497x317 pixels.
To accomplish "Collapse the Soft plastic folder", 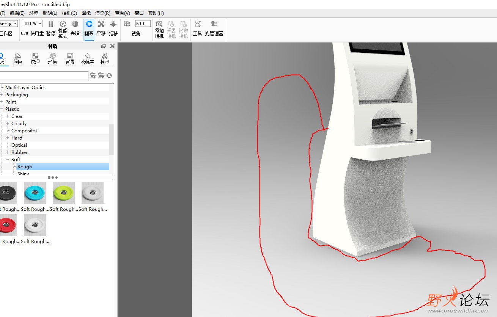I will pyautogui.click(x=7, y=160).
